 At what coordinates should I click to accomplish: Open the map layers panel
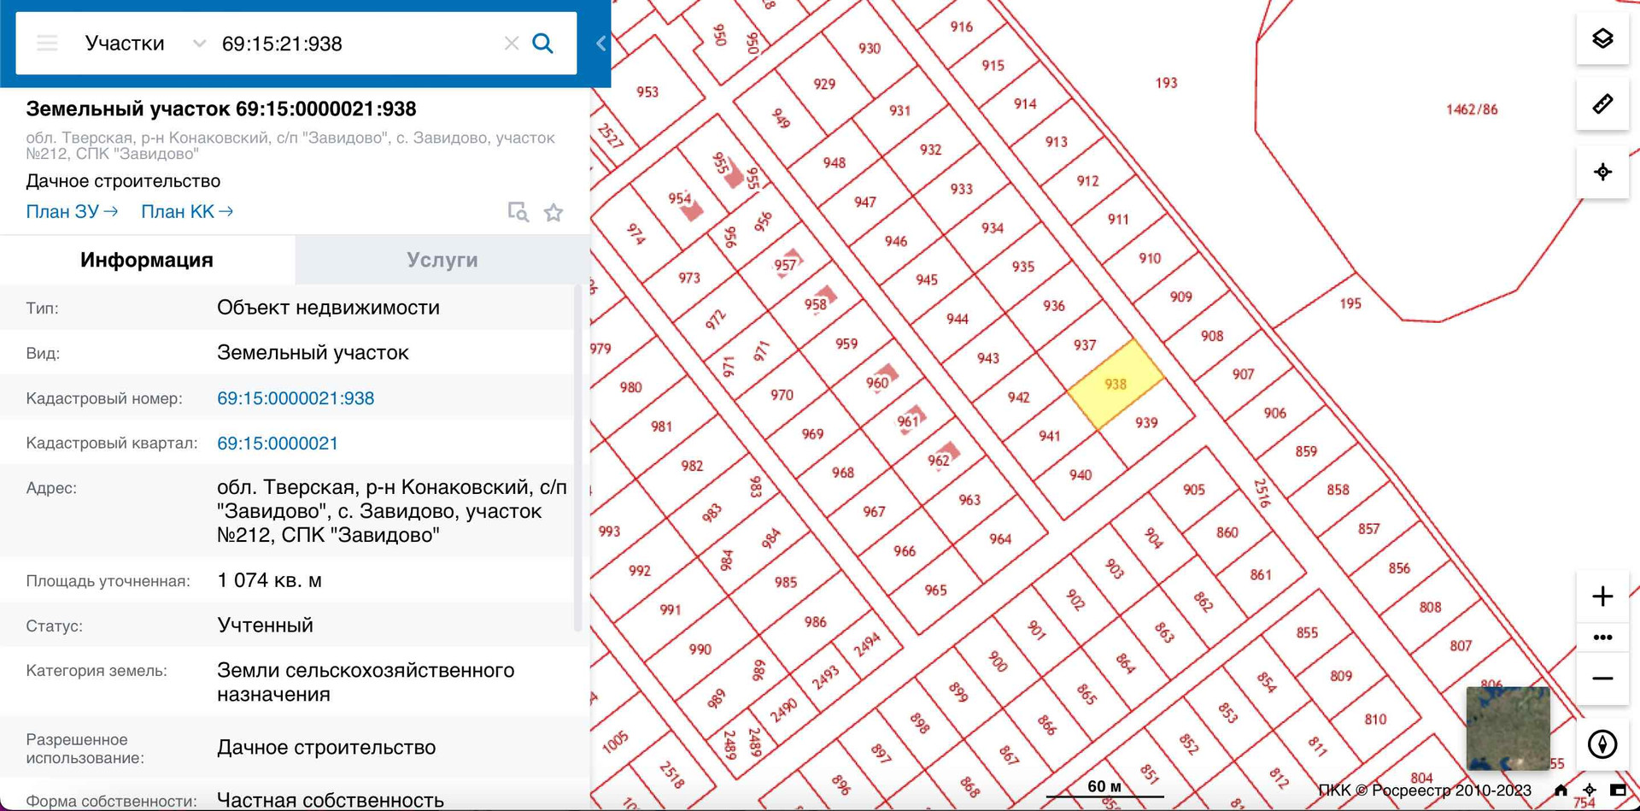click(x=1602, y=38)
